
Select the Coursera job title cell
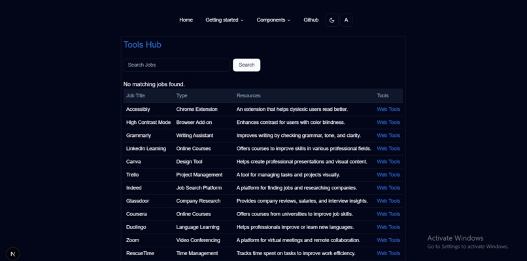point(136,214)
